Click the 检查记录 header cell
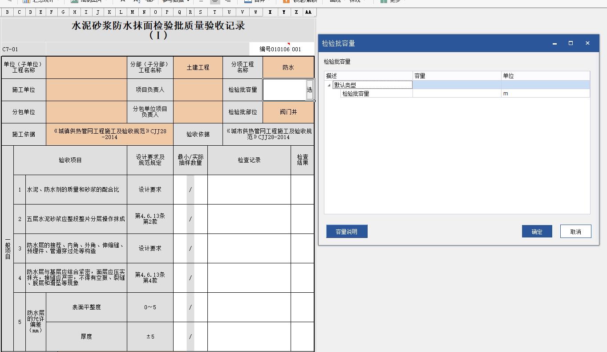Viewport: 607px width, 352px height. (249, 160)
